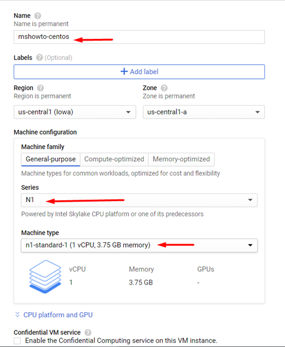This screenshot has height=347, width=285.
Task: Select the General-purpose machine family tab
Action: 51,159
